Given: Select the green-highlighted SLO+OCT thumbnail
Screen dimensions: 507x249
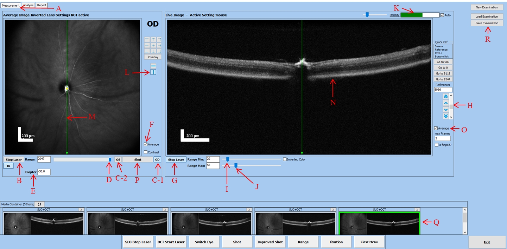Looking at the screenshot, I should pos(379,223).
